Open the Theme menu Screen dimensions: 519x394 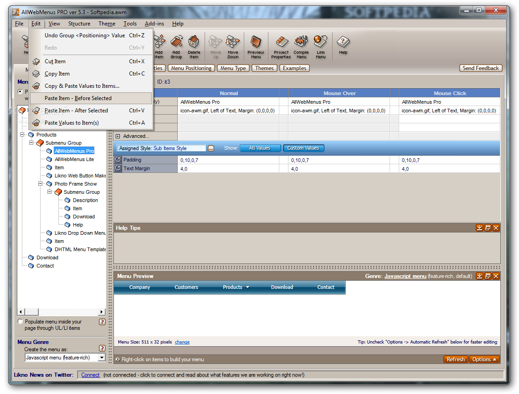pyautogui.click(x=107, y=24)
